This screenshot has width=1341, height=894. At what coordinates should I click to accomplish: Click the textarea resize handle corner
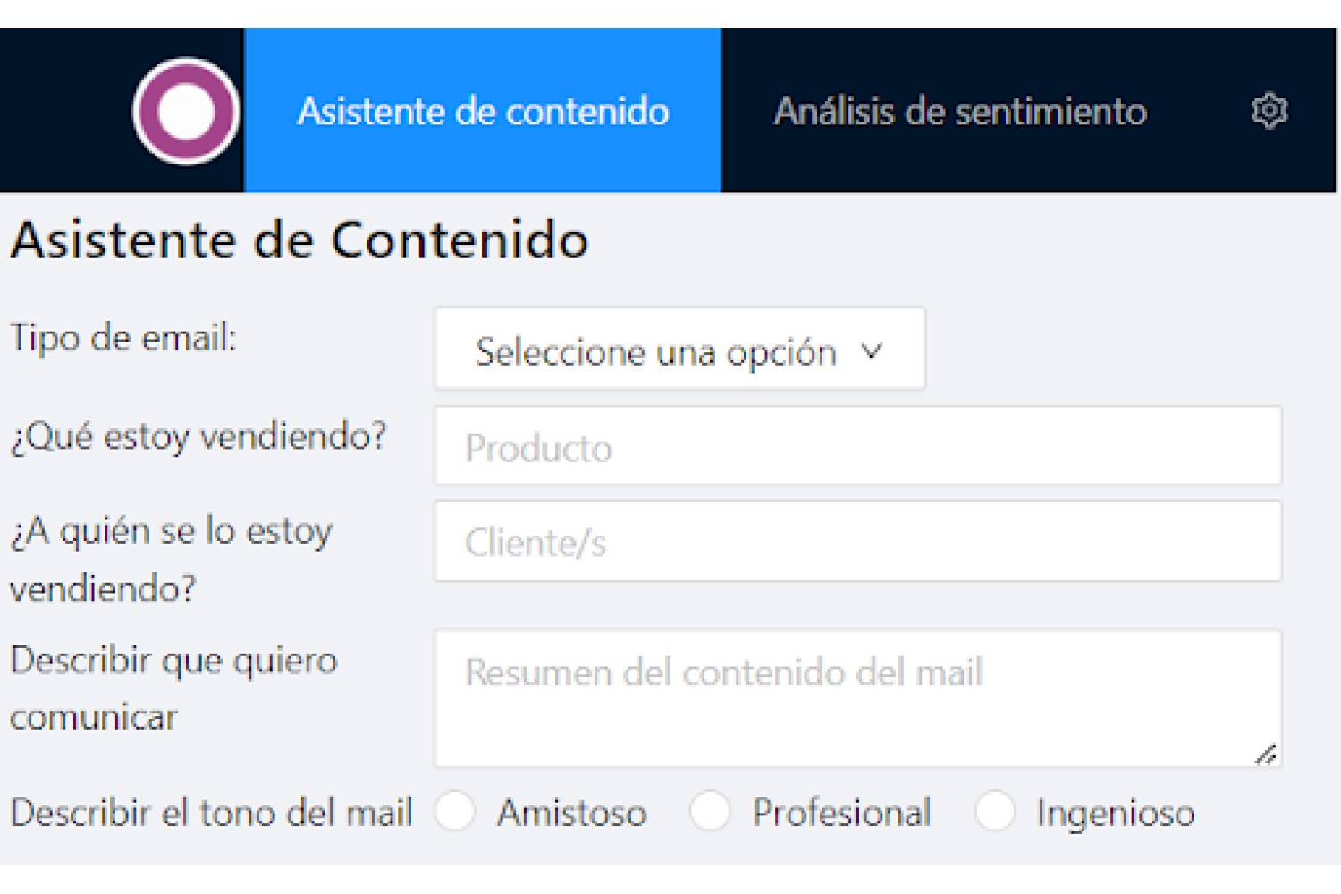[x=1266, y=755]
